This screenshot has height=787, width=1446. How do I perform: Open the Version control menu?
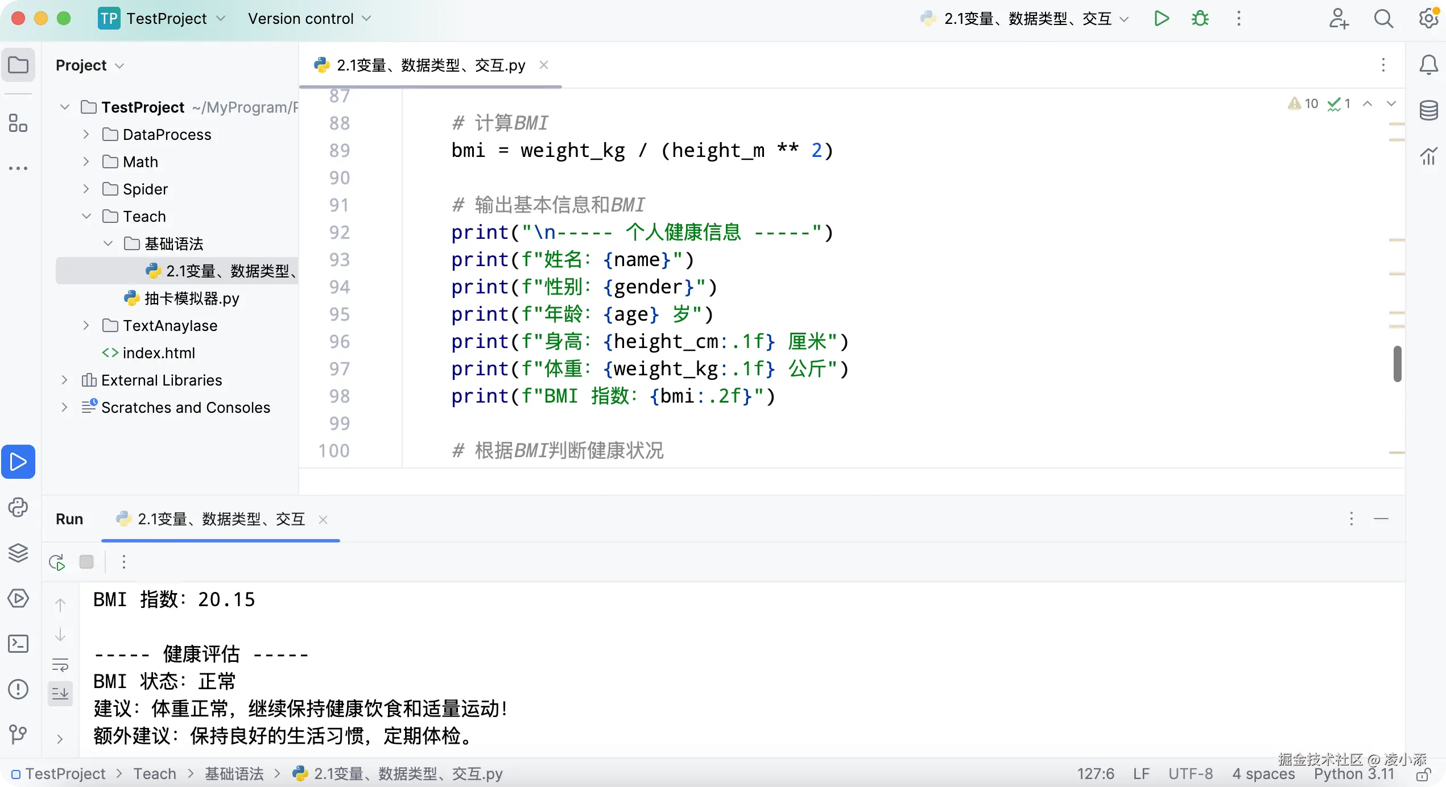click(x=309, y=19)
